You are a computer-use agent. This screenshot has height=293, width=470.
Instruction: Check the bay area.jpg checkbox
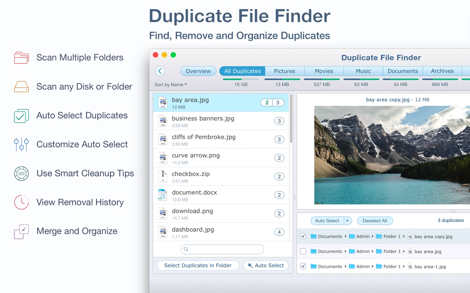tap(303, 251)
